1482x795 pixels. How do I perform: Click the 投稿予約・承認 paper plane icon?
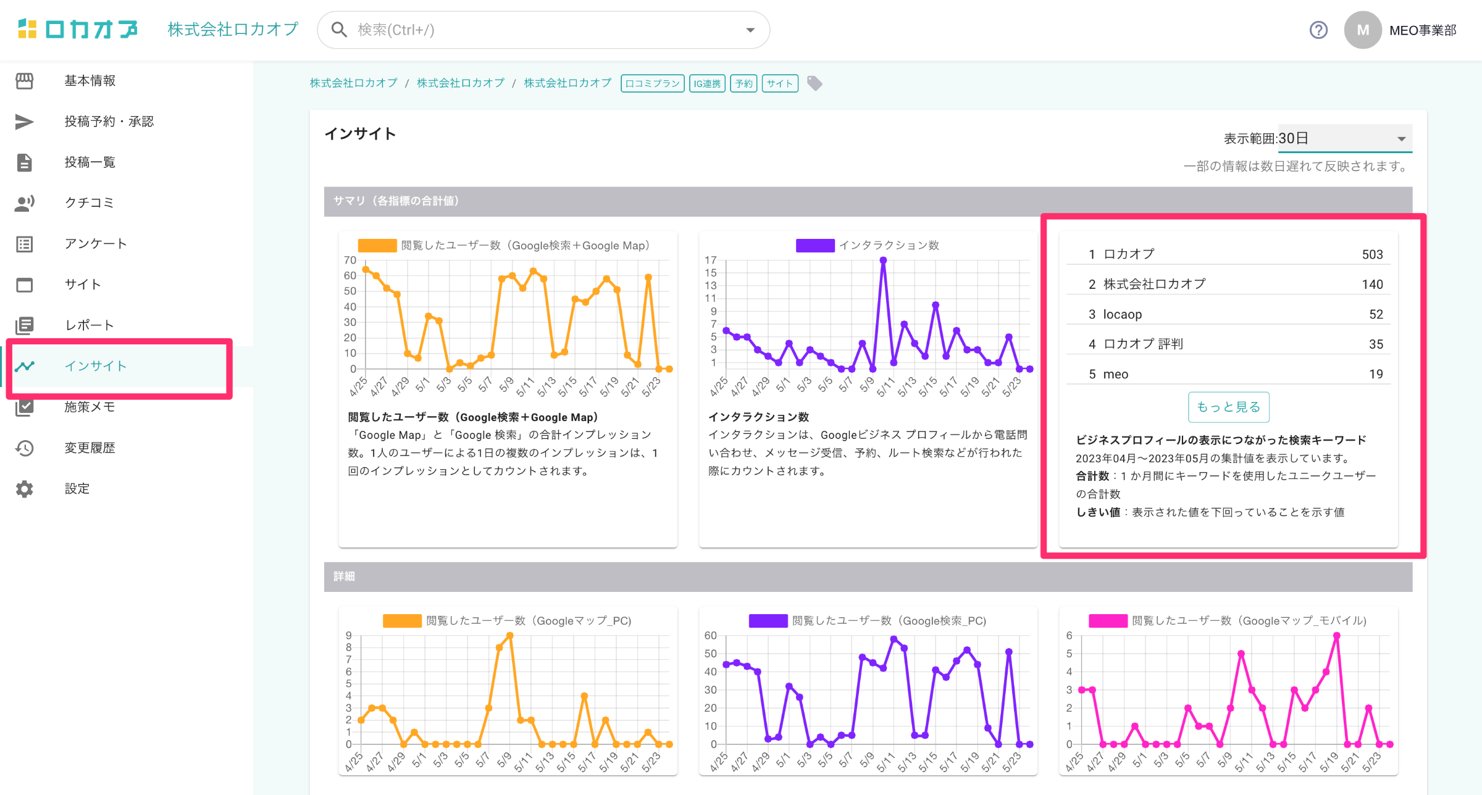pos(25,122)
